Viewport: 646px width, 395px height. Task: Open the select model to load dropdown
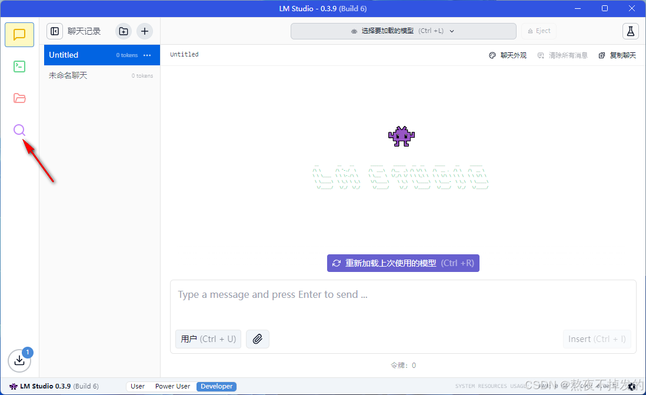coord(404,31)
